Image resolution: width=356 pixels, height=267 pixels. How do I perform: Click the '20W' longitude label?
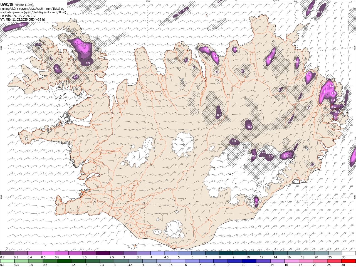click(x=148, y=1)
